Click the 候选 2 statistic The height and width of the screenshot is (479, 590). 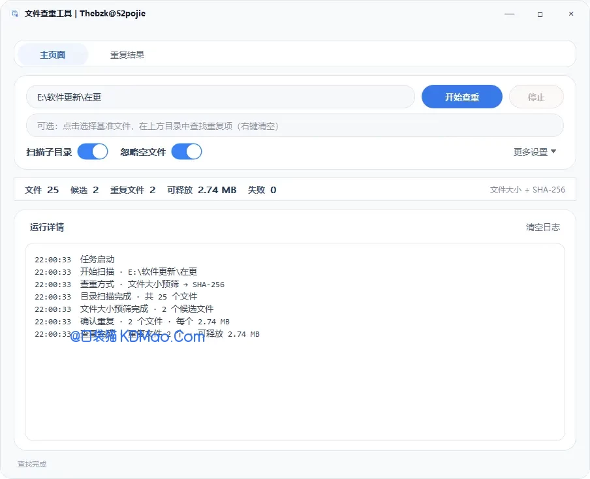click(x=84, y=190)
